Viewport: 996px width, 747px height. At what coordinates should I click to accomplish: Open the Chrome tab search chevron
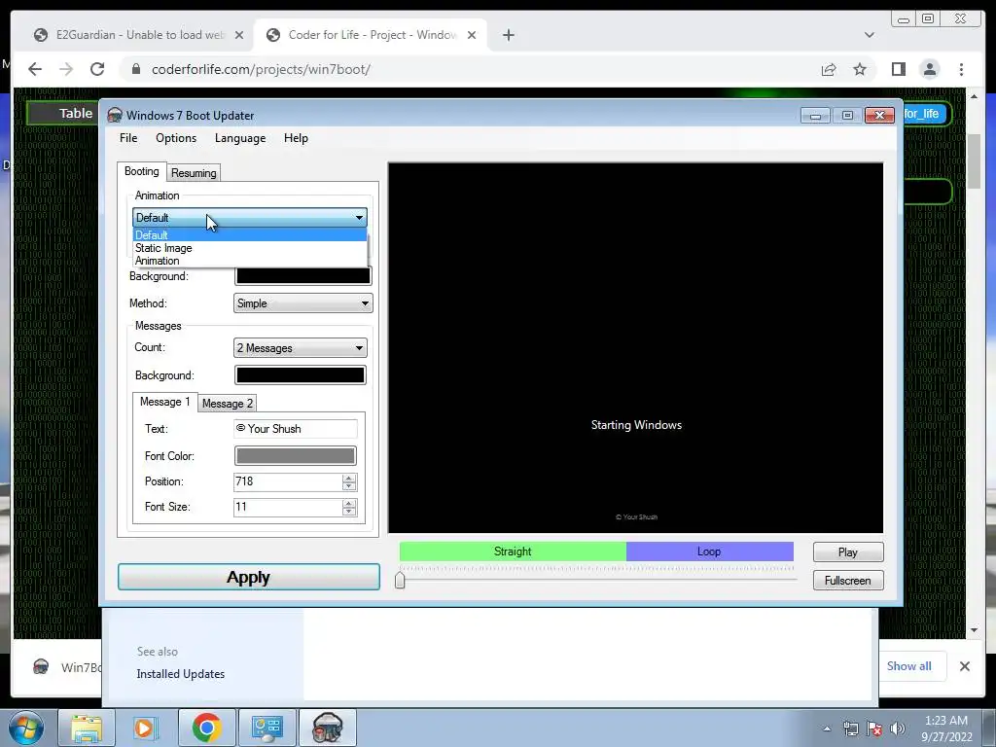pyautogui.click(x=870, y=35)
